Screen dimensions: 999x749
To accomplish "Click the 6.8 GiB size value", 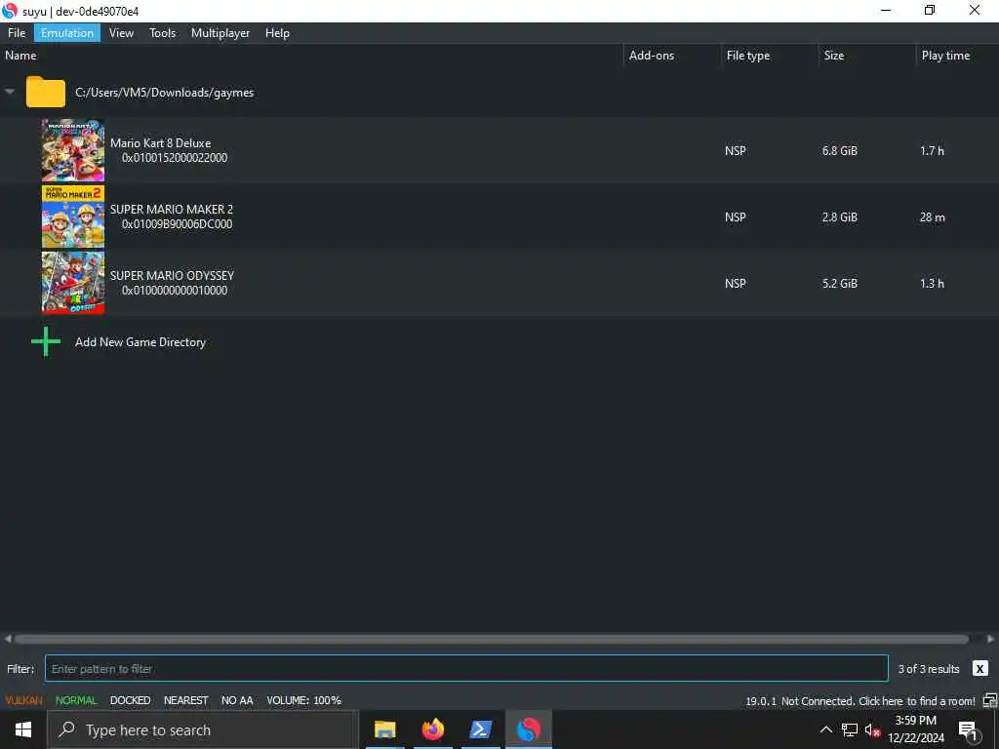I will click(840, 151).
